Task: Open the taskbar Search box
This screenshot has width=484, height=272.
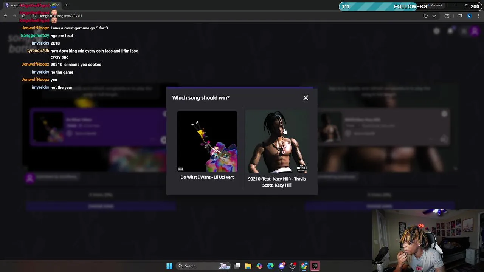Action: (204, 266)
